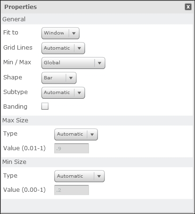
Task: Click the Grid Lines dropdown arrow
Action: [79, 48]
